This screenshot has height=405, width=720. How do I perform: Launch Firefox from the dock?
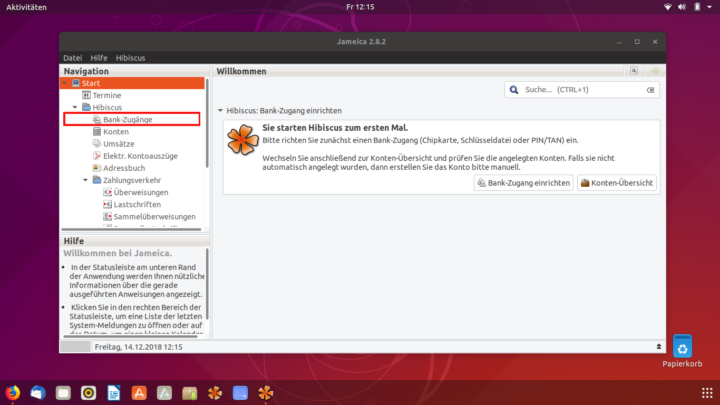[x=13, y=393]
